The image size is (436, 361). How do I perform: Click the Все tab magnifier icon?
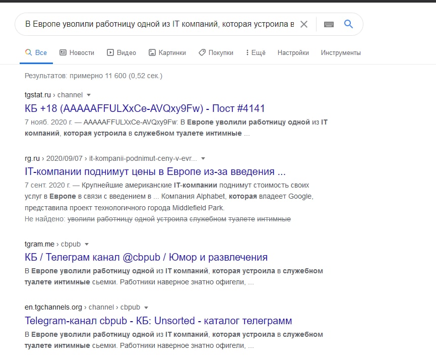[x=28, y=52]
